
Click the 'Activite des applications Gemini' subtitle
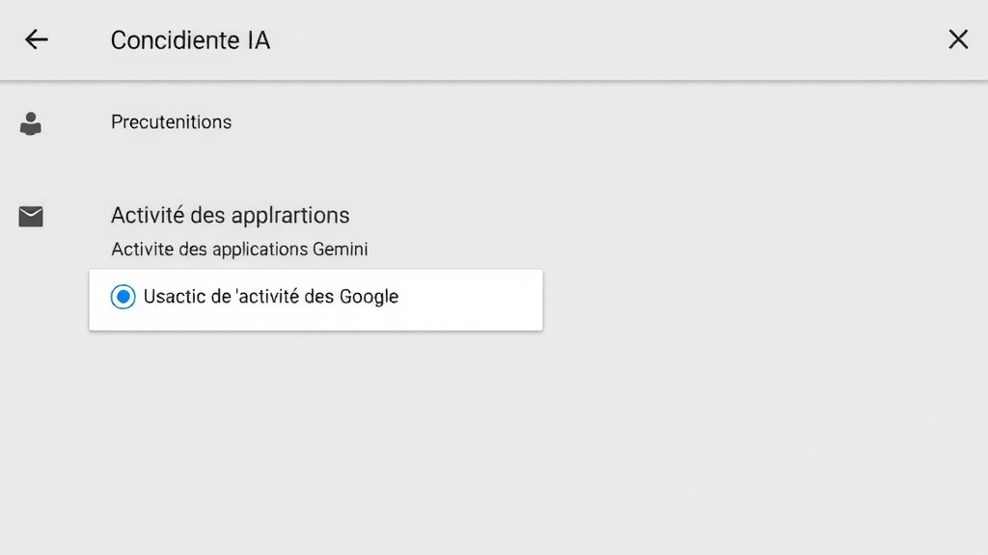coord(239,250)
